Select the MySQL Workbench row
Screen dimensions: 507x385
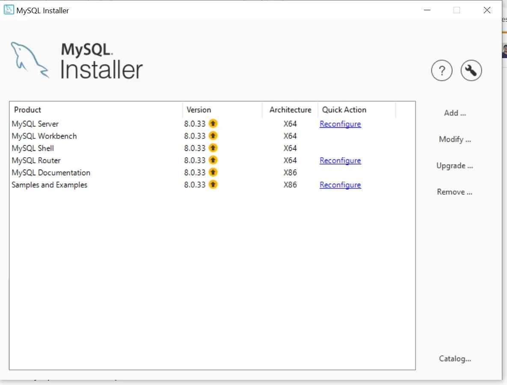click(212, 136)
